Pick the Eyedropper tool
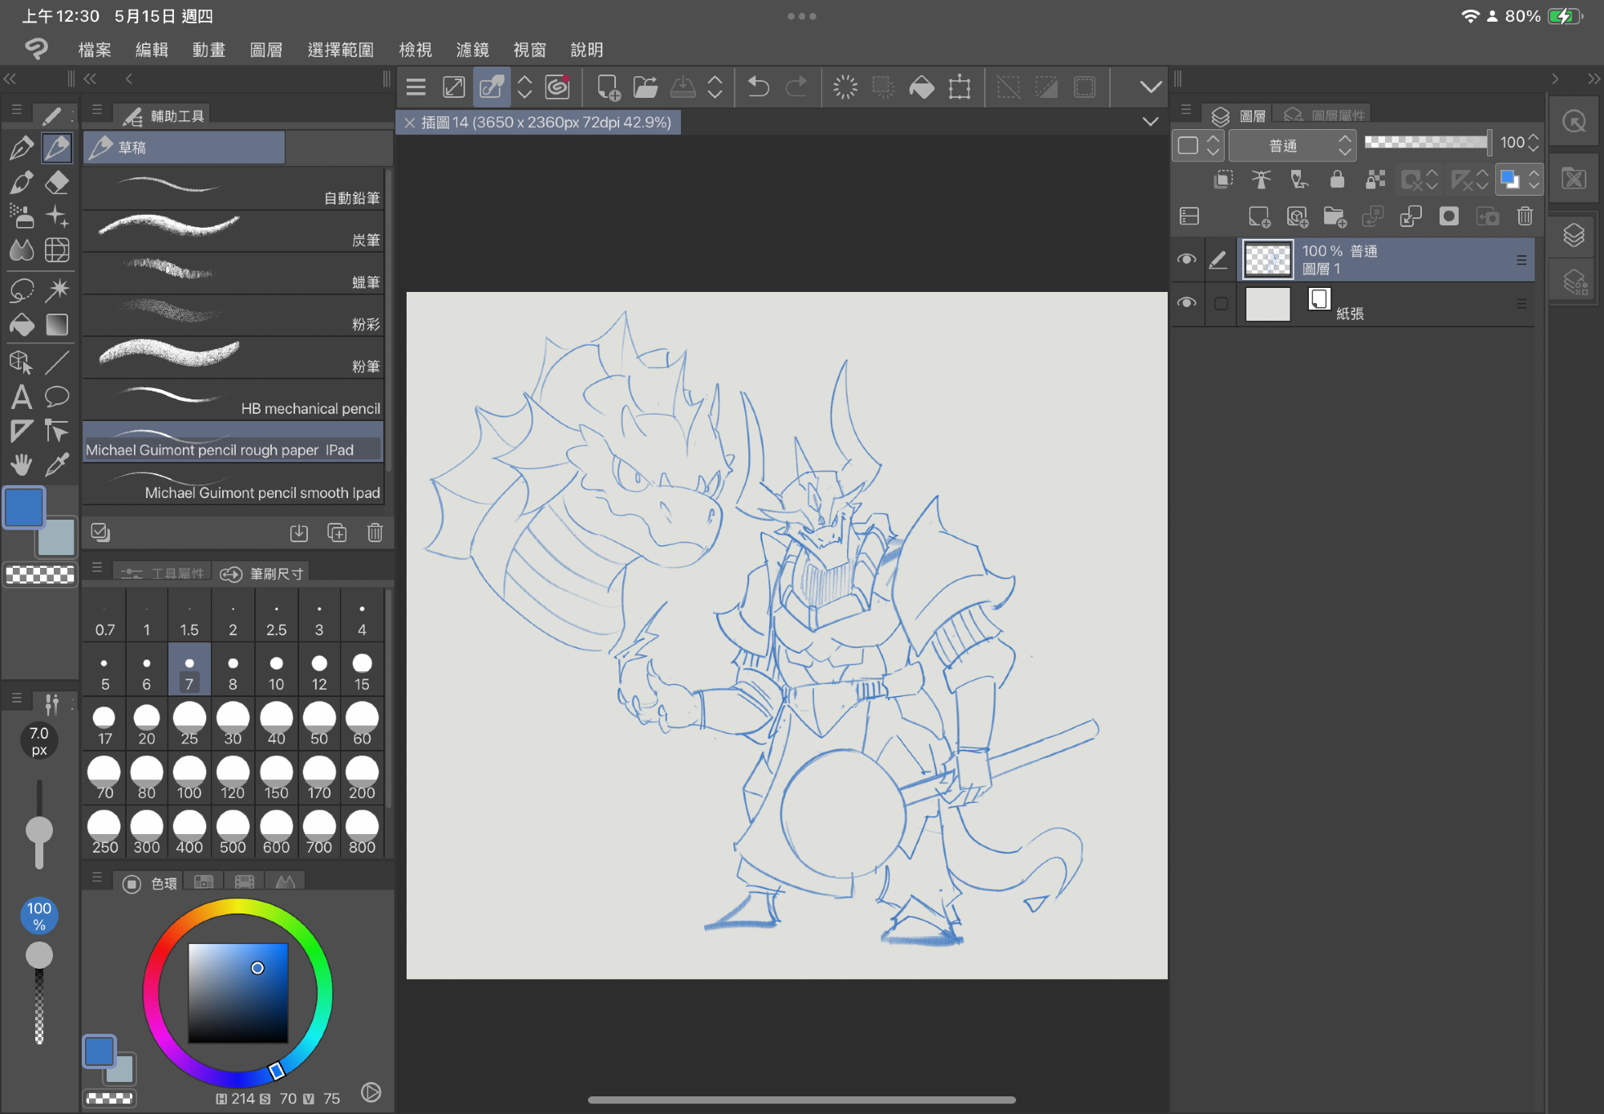This screenshot has height=1114, width=1604. [x=57, y=464]
